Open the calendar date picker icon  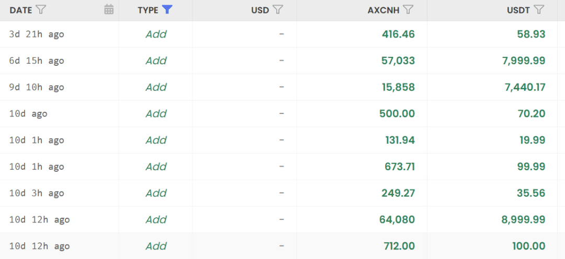tap(109, 10)
